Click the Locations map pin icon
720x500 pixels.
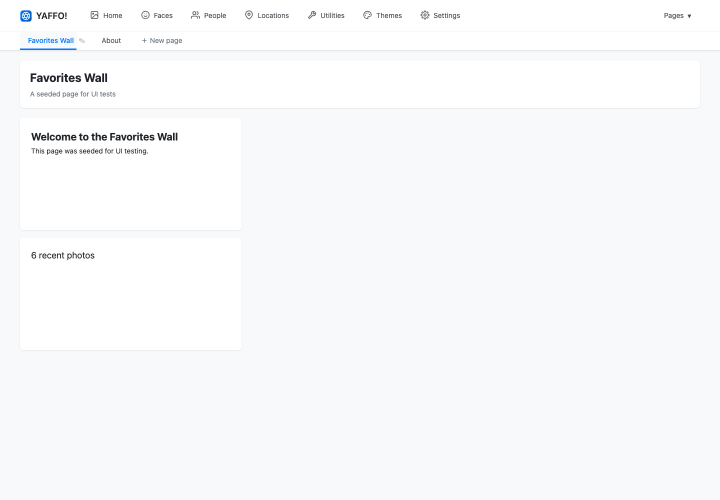[249, 15]
